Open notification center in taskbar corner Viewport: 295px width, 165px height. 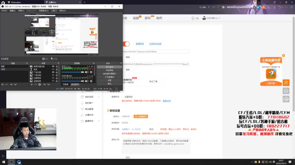coord(290,162)
